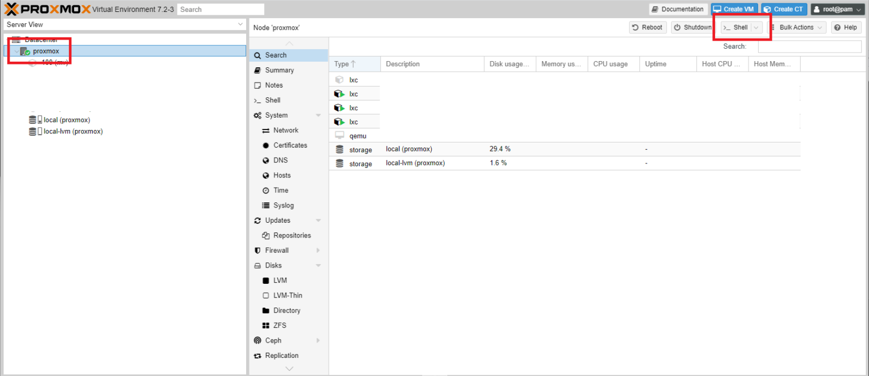Click the Proxmox logo icon
The width and height of the screenshot is (869, 376).
click(12, 9)
